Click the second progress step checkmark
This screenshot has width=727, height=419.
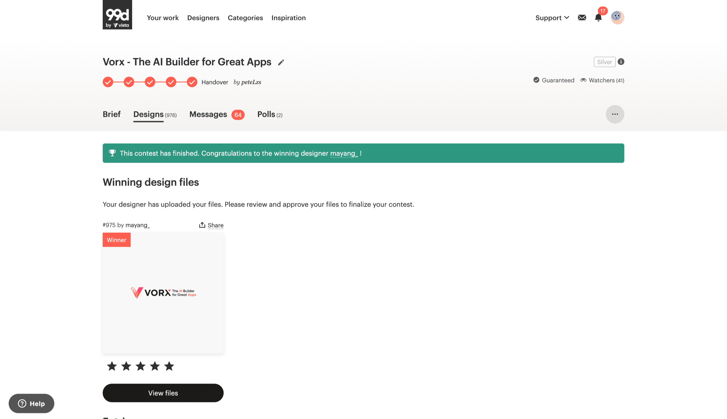point(129,82)
